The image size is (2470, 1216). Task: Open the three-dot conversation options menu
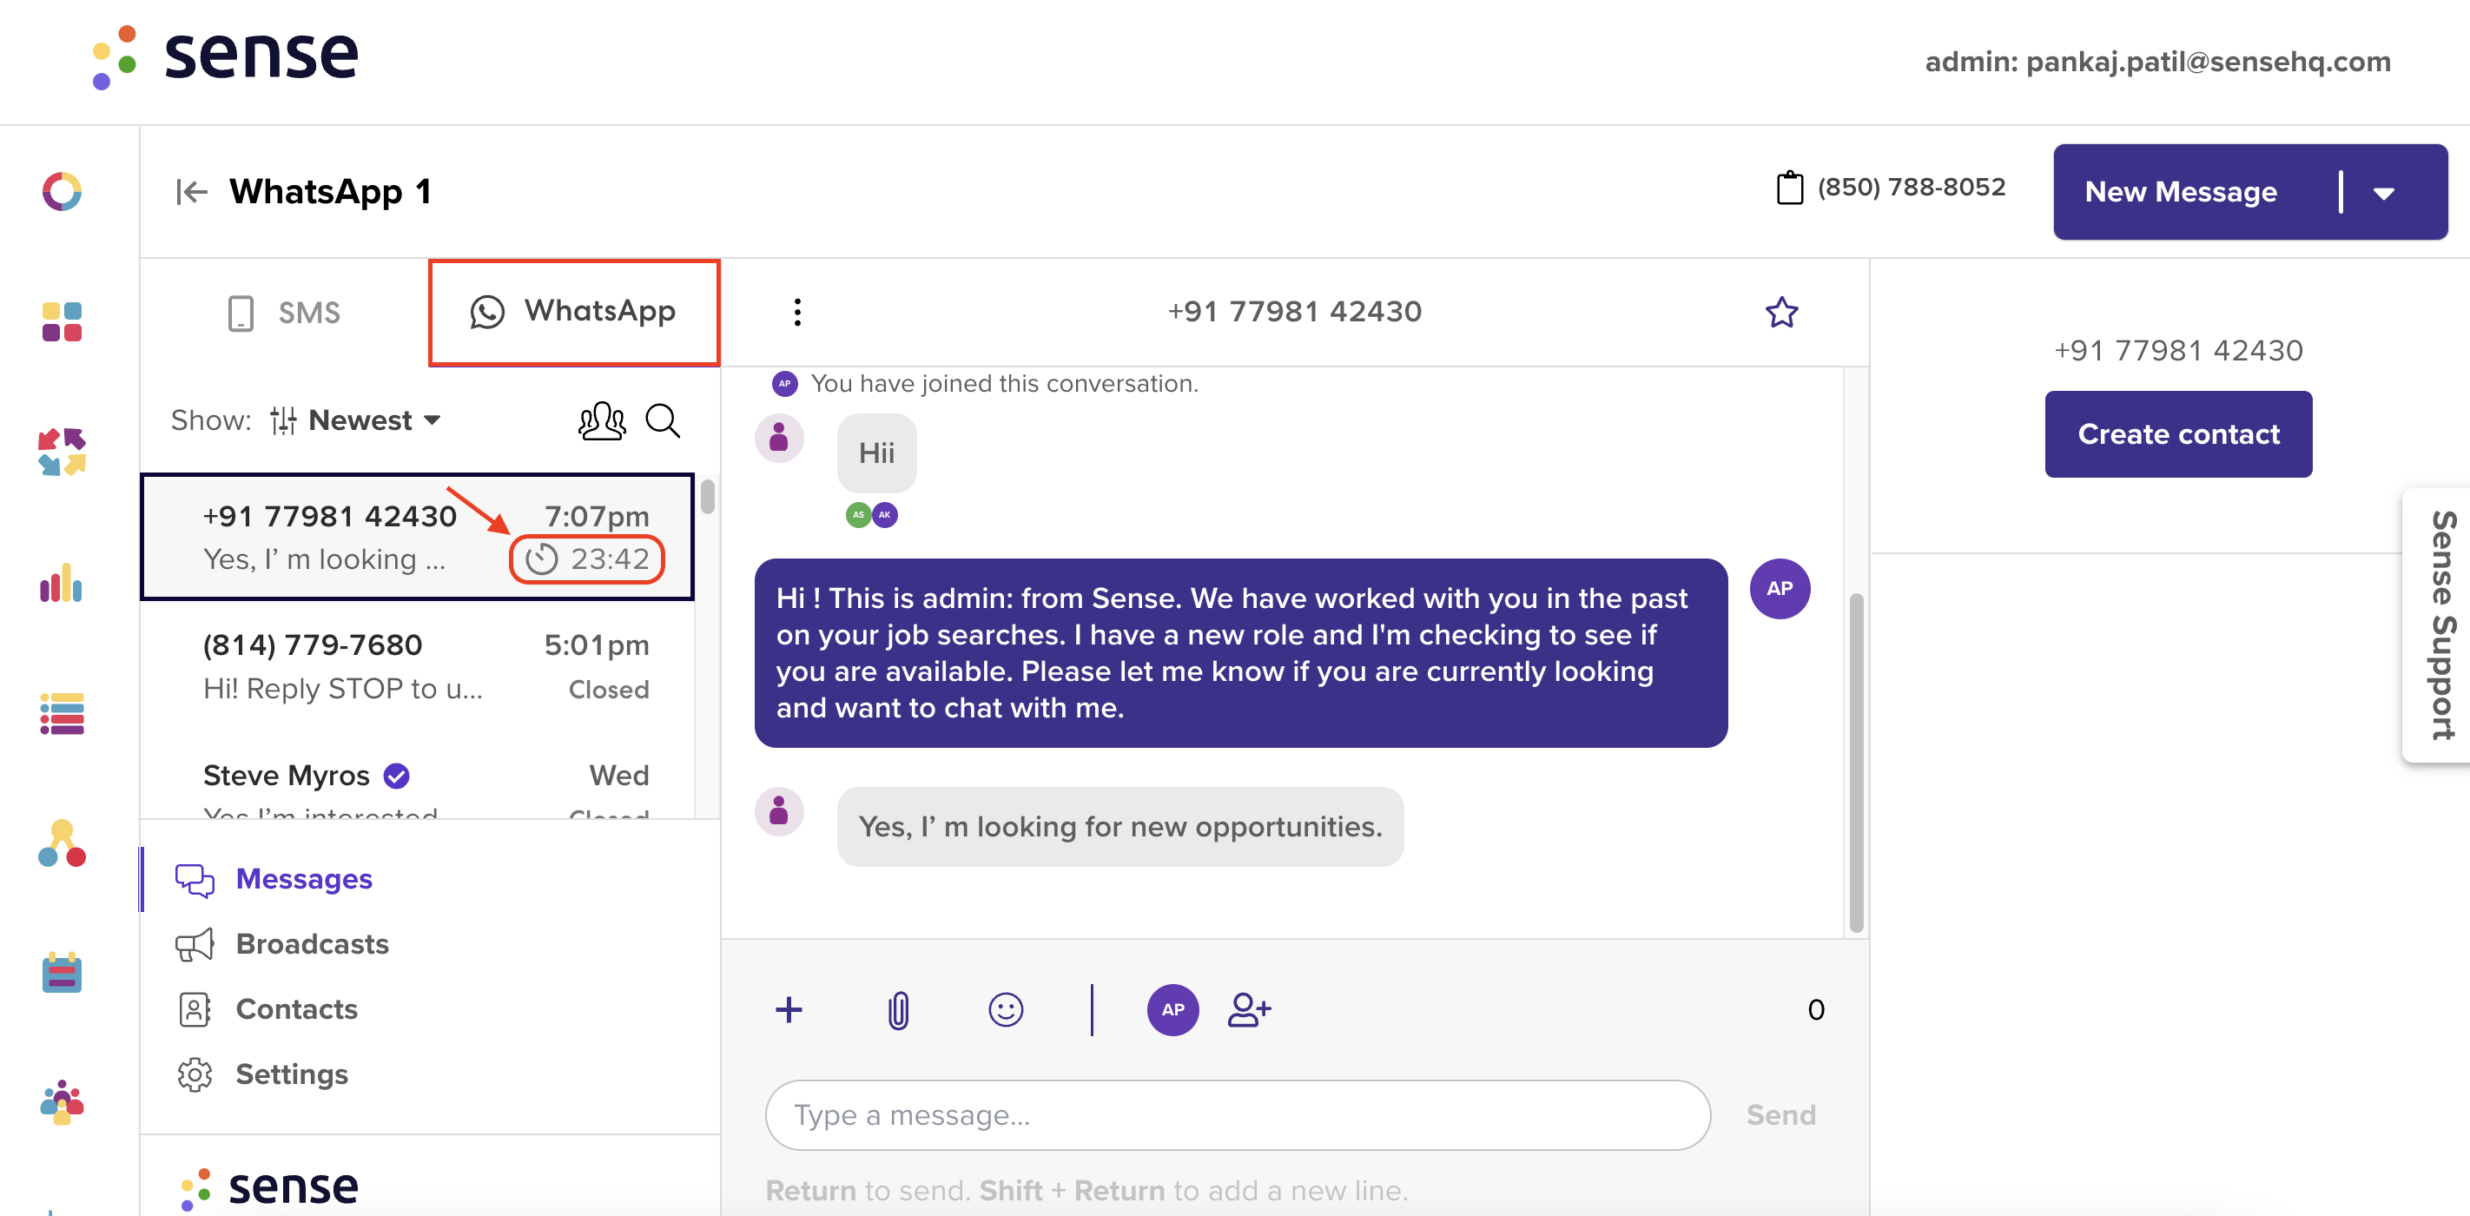tap(796, 312)
